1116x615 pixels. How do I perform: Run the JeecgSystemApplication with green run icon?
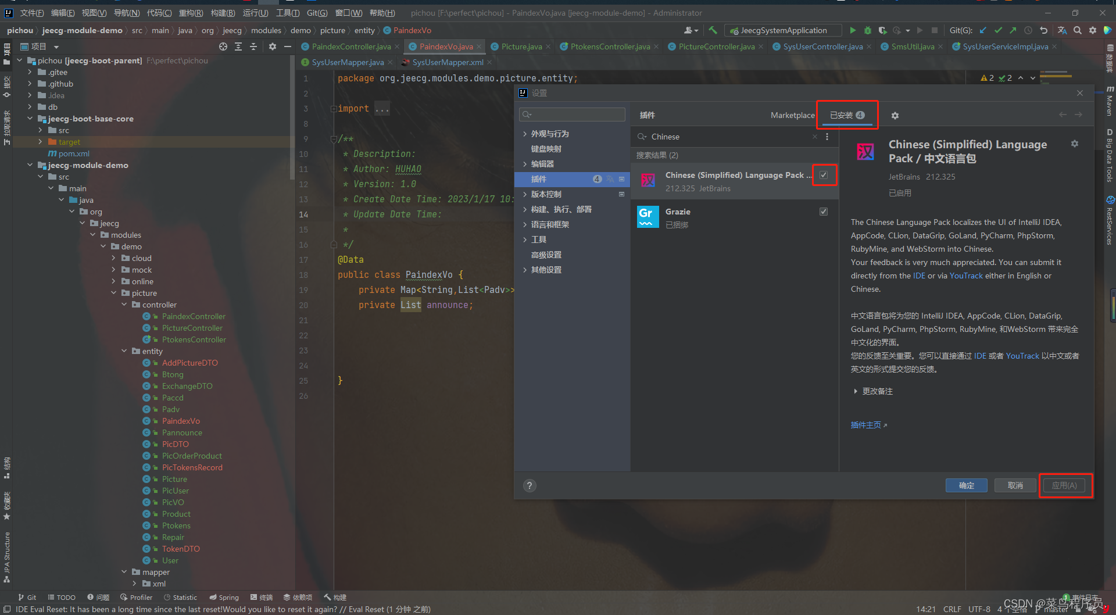853,30
